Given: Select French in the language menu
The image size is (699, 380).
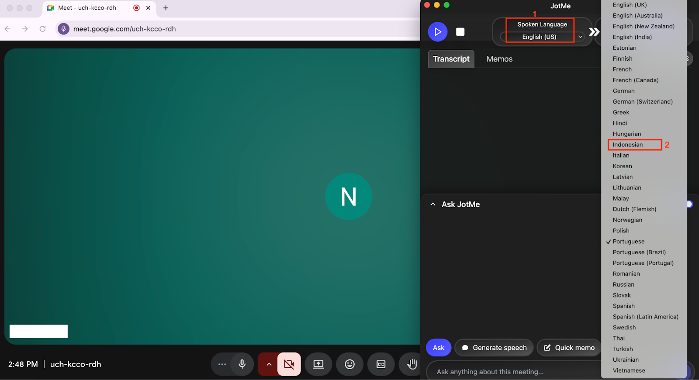Looking at the screenshot, I should (x=622, y=69).
